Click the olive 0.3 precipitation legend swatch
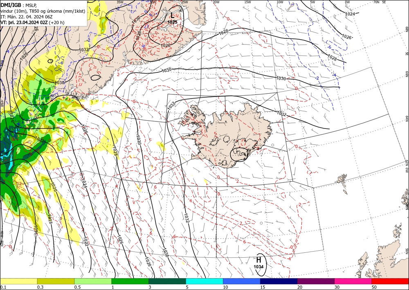The image size is (409, 290). (x=56, y=281)
